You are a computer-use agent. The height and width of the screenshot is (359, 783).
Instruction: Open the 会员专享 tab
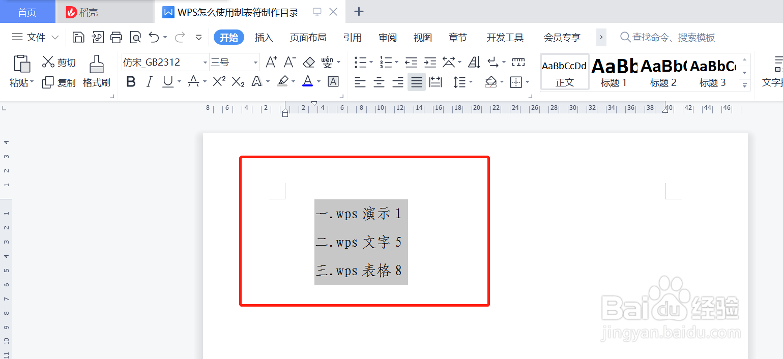tap(562, 37)
